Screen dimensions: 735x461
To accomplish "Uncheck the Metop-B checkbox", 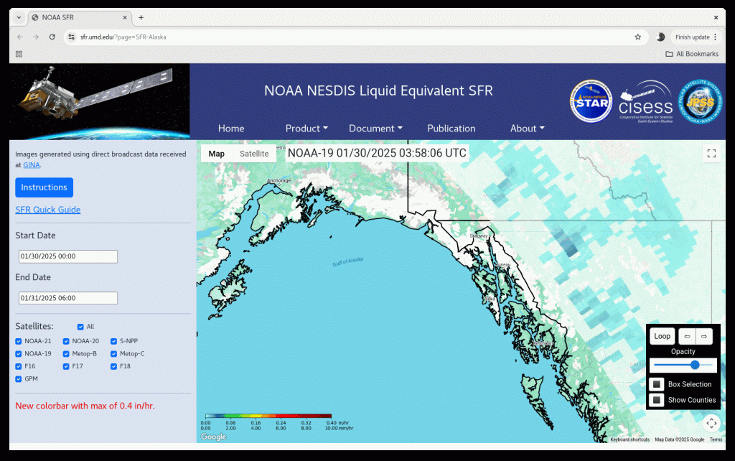I will [x=66, y=354].
